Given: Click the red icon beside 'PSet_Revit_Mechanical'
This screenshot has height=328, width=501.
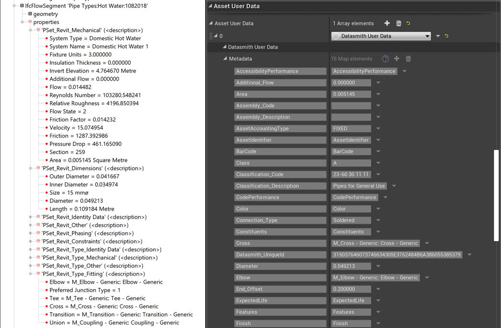Looking at the screenshot, I should 38,30.
